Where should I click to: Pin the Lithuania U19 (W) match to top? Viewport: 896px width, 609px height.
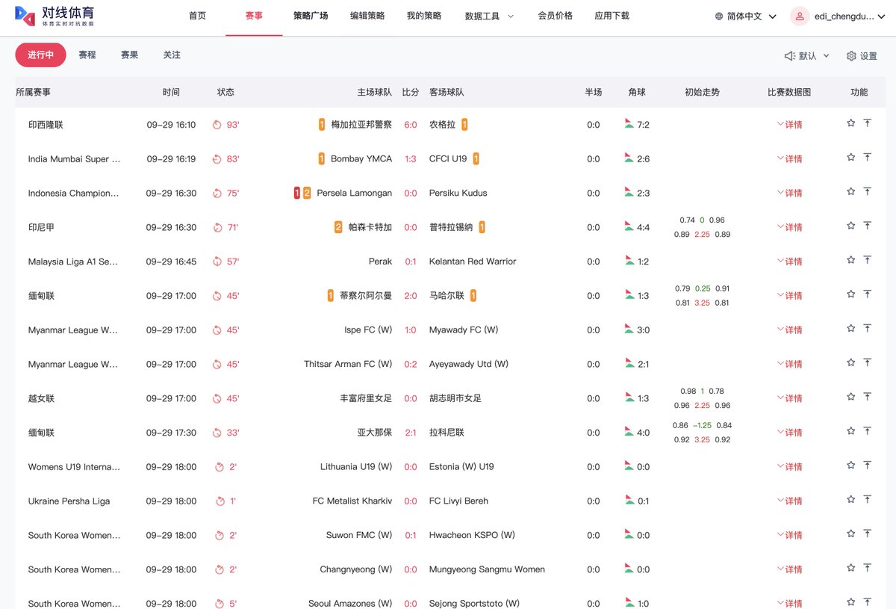[x=868, y=466]
